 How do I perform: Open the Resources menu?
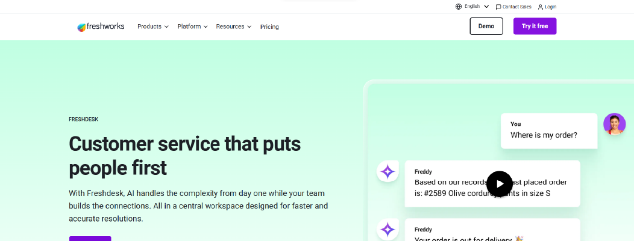[234, 26]
